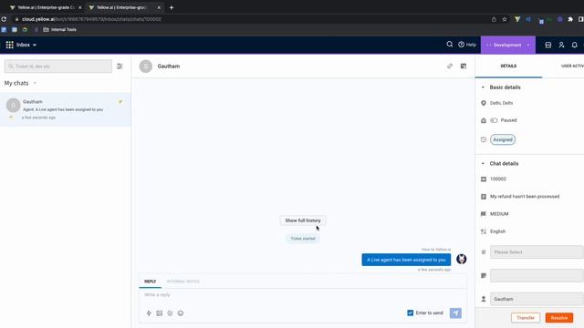Click the search magnifier in top bar
The image size is (584, 328).
[x=450, y=45]
